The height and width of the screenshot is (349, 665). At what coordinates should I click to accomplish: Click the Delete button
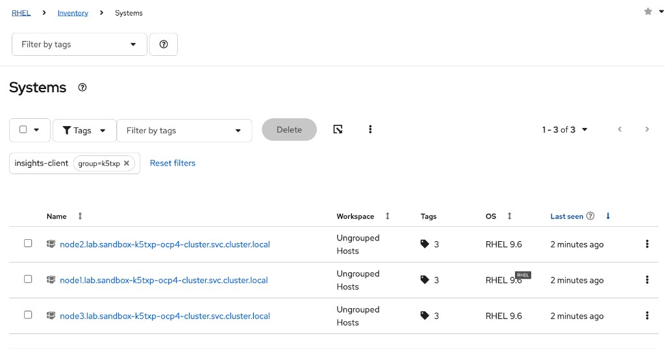click(x=289, y=129)
